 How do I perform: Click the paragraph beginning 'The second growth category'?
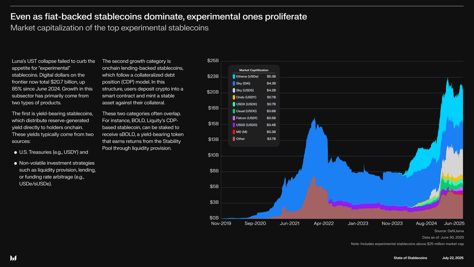[143, 82]
